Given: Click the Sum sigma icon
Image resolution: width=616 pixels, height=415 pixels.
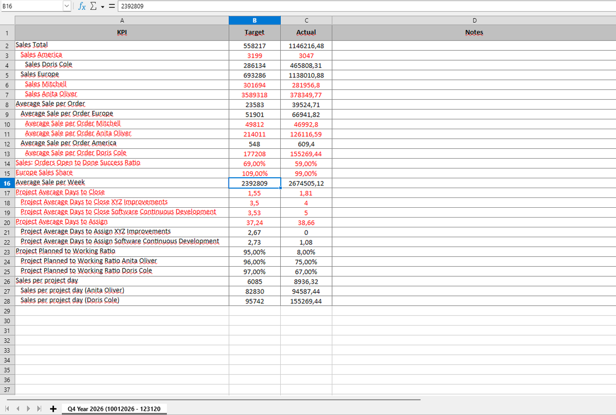Looking at the screenshot, I should [x=94, y=6].
